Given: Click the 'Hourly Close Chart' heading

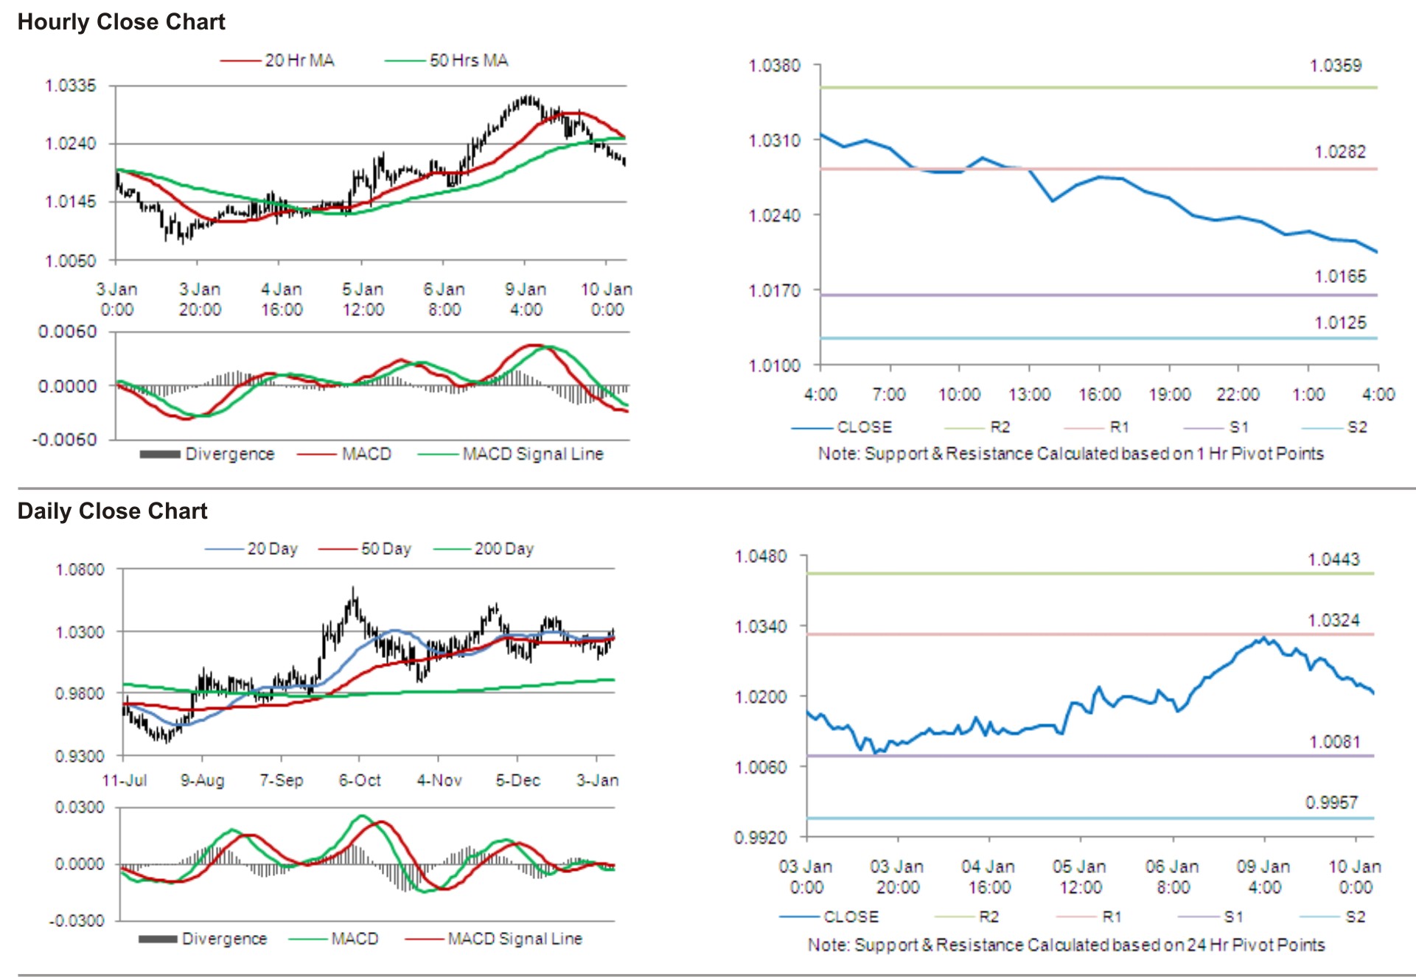Looking at the screenshot, I should [122, 22].
